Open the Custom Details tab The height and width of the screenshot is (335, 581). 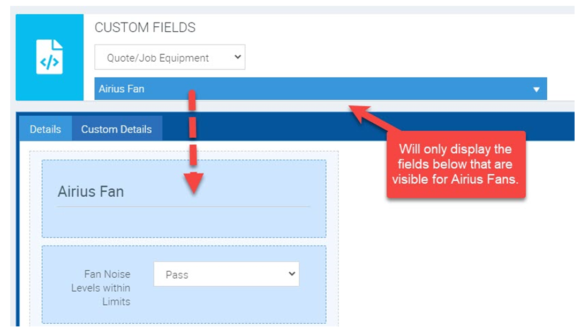click(x=116, y=129)
